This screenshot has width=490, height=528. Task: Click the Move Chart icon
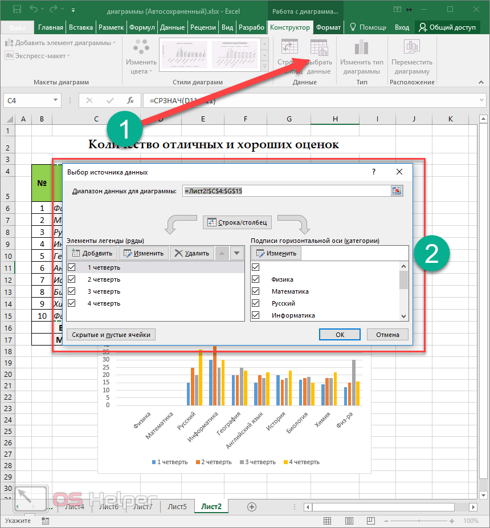(x=411, y=47)
